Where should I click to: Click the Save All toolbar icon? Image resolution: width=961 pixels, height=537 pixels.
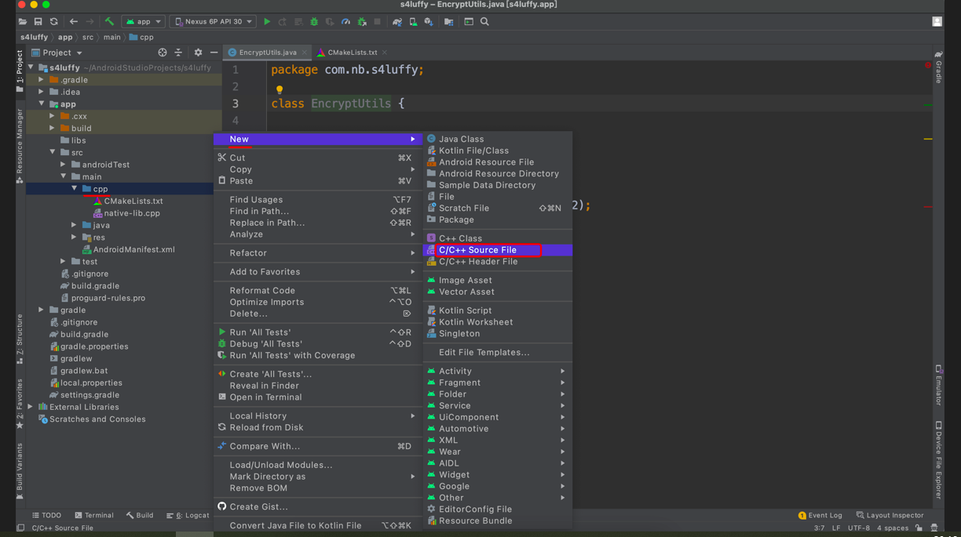[x=38, y=22]
